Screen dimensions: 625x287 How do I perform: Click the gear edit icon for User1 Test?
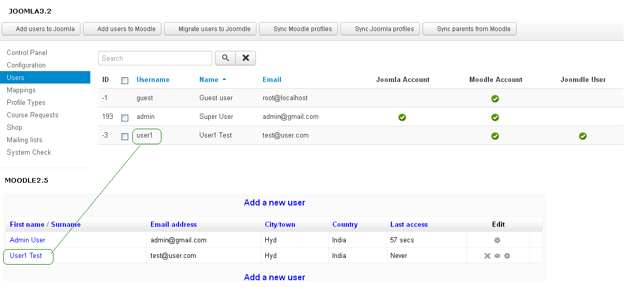507,256
